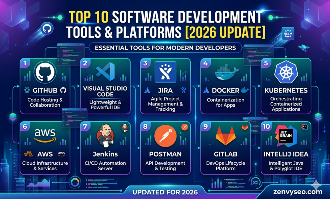Click the small GitHub icon right of GITHUB label
Viewport: 330px width, 199px height.
63,90
